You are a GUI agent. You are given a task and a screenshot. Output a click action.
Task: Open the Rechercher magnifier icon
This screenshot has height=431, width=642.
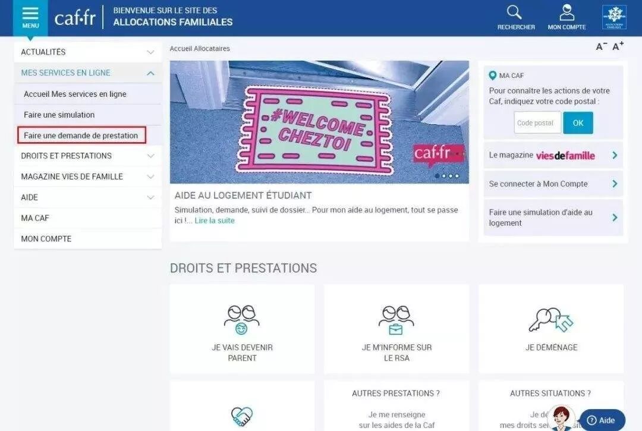pos(514,12)
